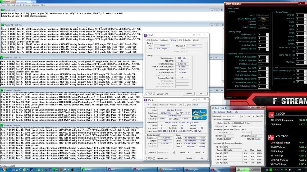Click OK in CPU-Z CPU window

click(x=202, y=158)
